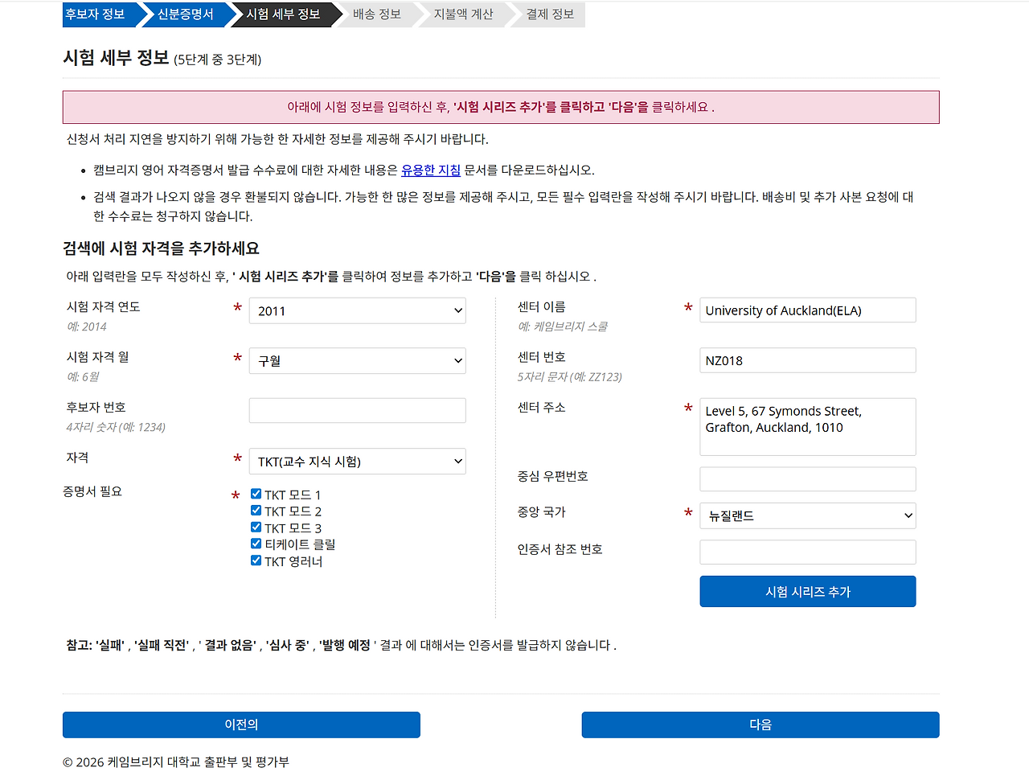This screenshot has height=776, width=1029.
Task: Open the 시험 자격 연도 dropdown
Action: [357, 310]
